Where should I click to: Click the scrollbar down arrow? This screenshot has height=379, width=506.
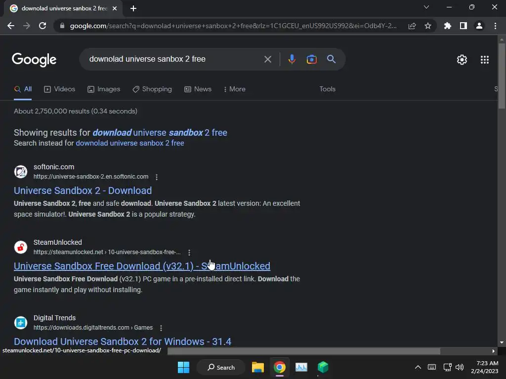[x=502, y=342]
